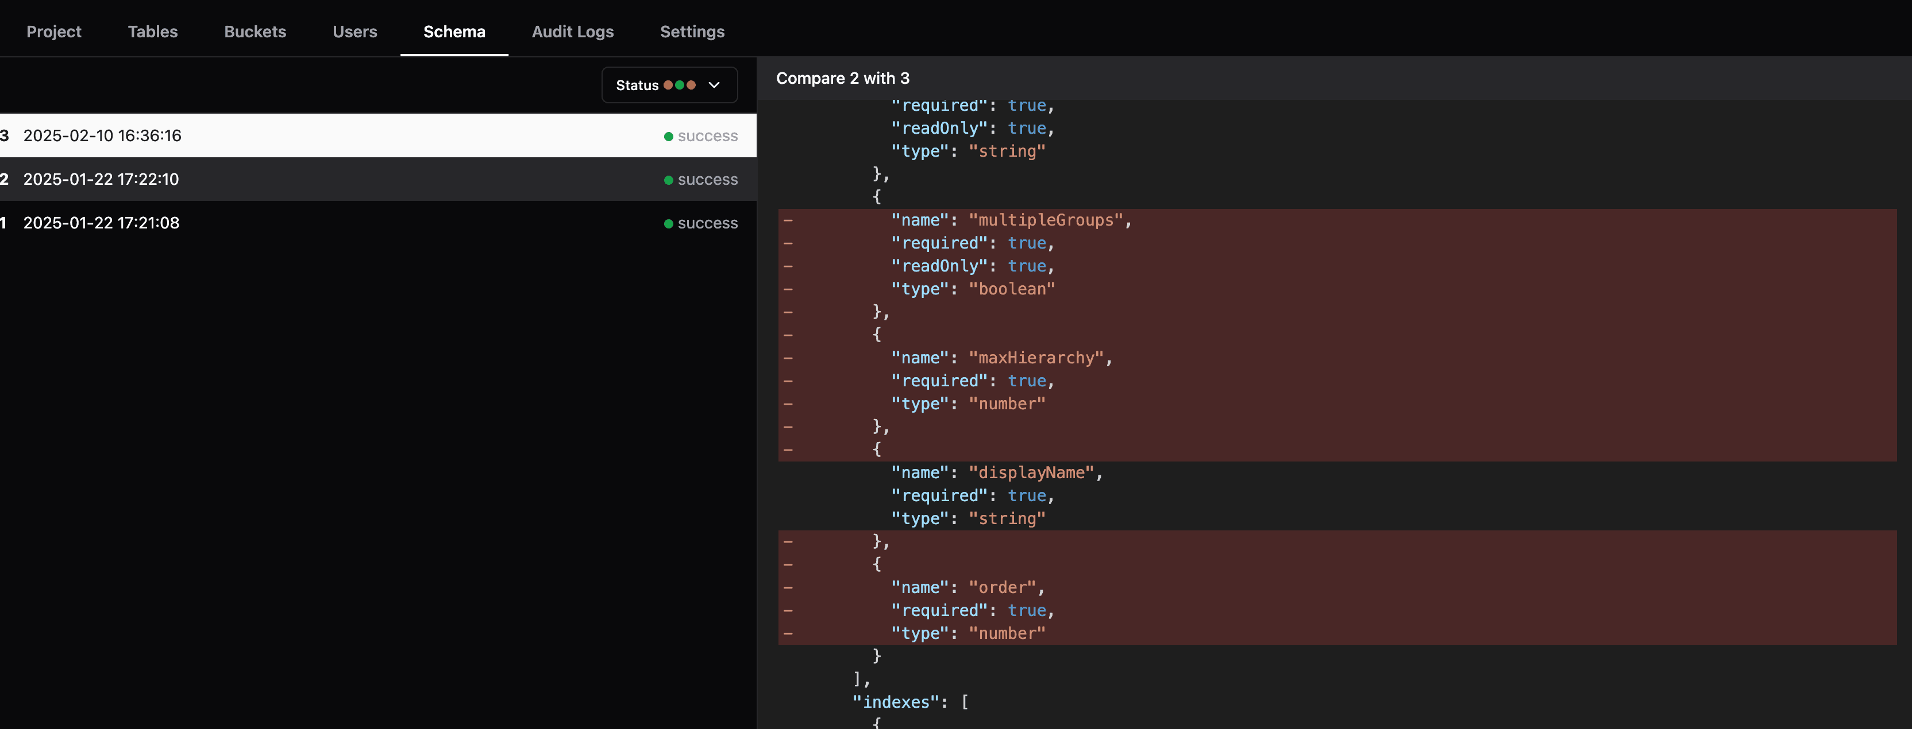Click the Compare 2 with 3 header
The width and height of the screenshot is (1912, 729).
pos(842,79)
